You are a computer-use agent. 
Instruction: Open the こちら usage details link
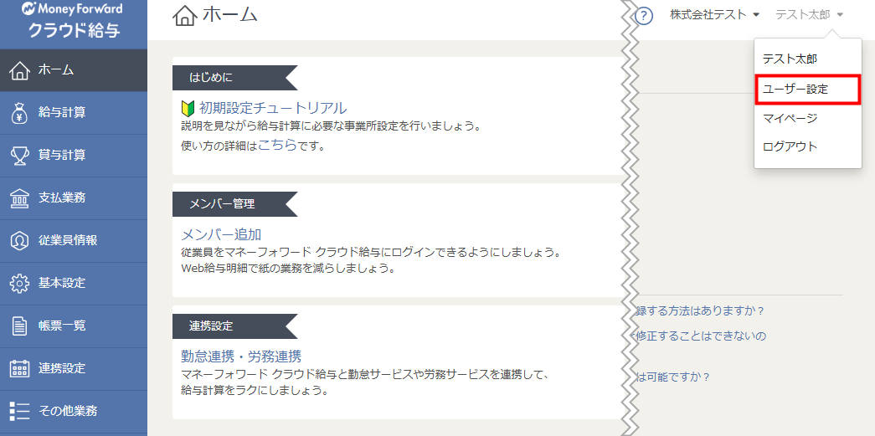tap(277, 145)
